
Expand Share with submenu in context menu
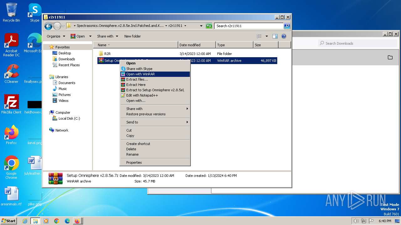click(155, 109)
